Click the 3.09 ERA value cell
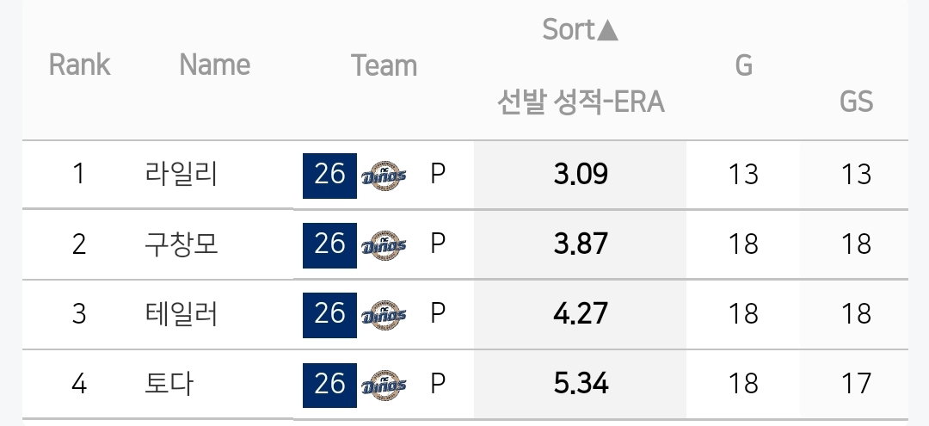The image size is (929, 426). [581, 175]
